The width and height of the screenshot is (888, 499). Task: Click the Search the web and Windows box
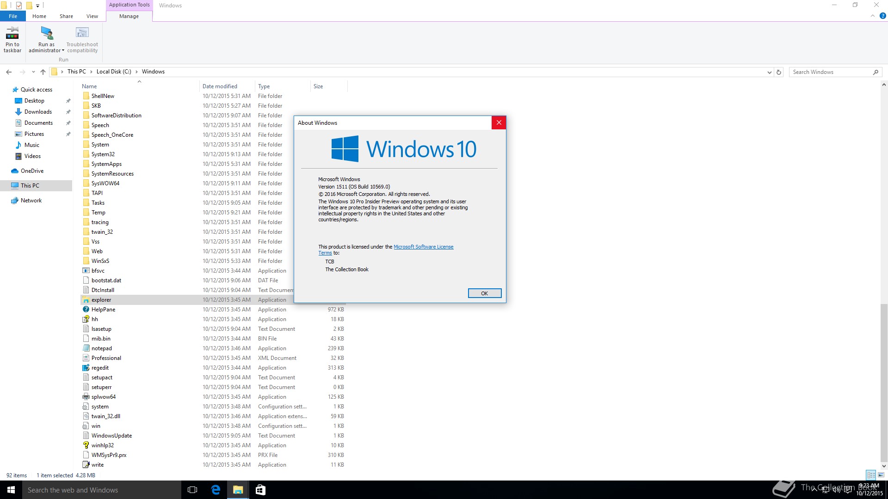click(102, 490)
